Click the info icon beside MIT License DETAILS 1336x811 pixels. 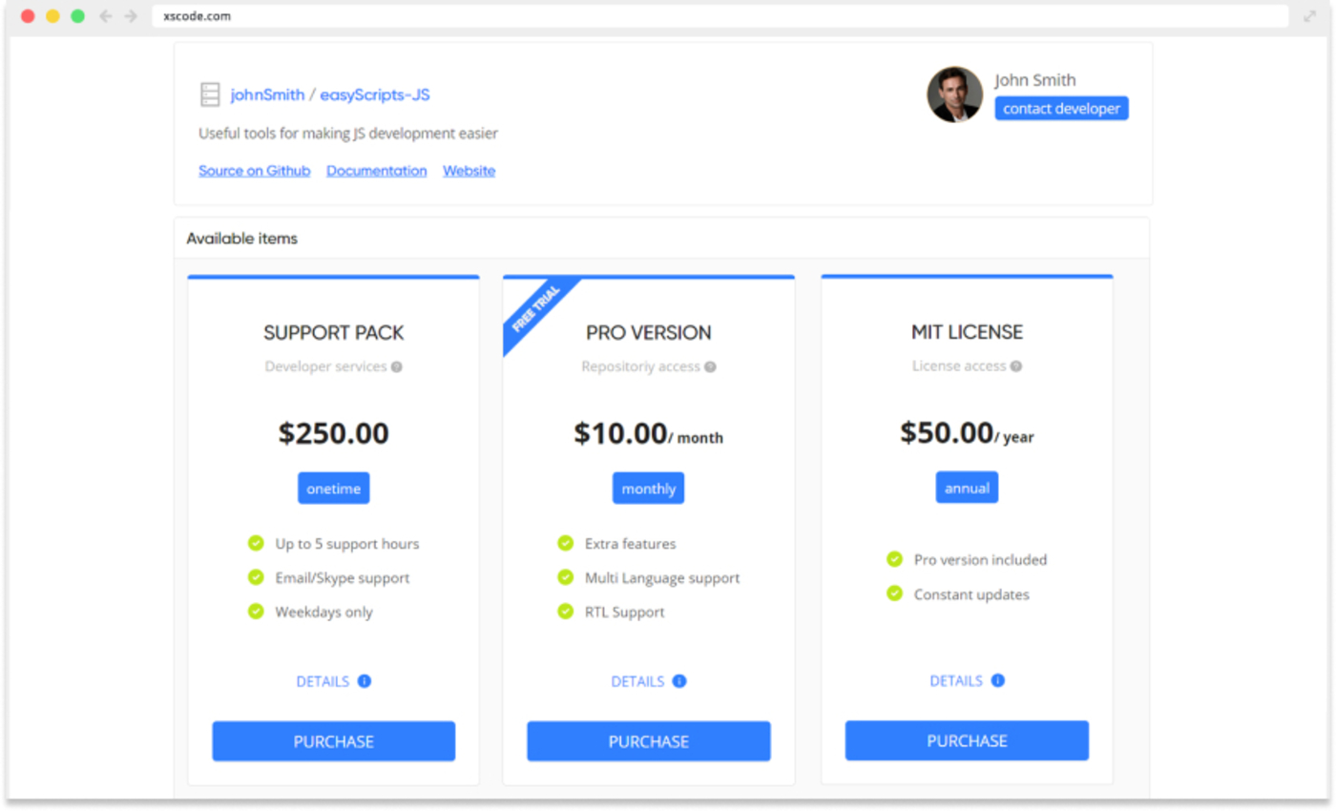[x=996, y=680]
